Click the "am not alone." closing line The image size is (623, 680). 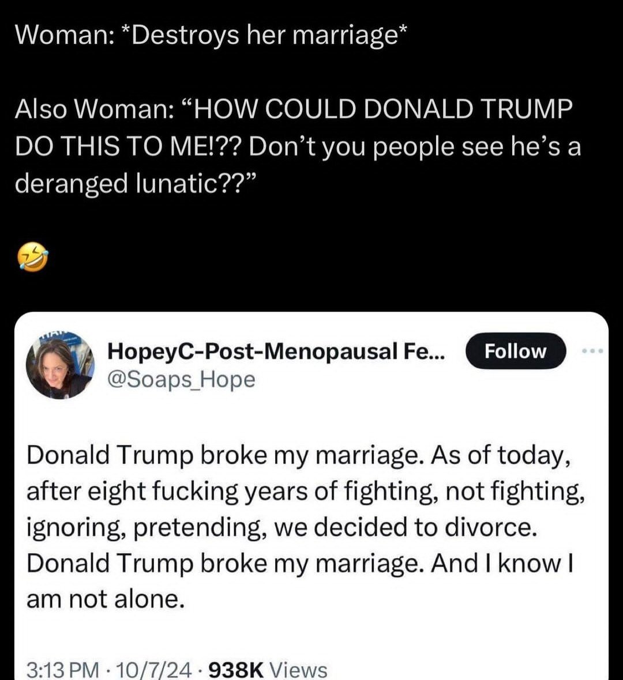[x=106, y=600]
